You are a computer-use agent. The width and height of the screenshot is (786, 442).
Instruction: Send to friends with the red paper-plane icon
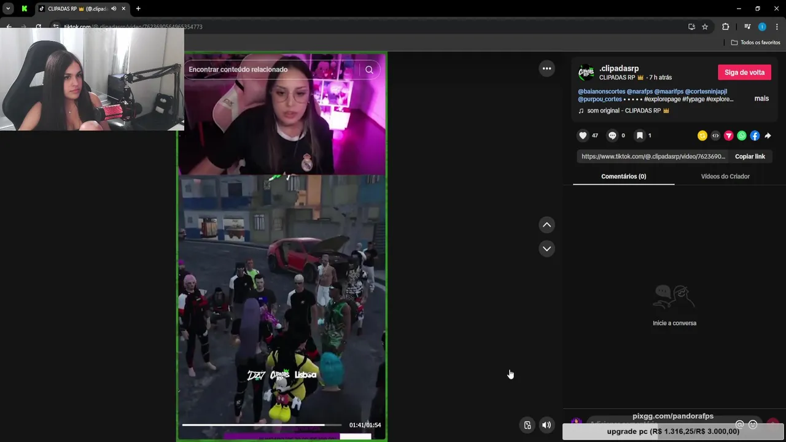729,136
